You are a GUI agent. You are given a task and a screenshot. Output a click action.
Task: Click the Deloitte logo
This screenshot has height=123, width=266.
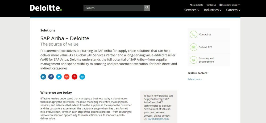46,8
